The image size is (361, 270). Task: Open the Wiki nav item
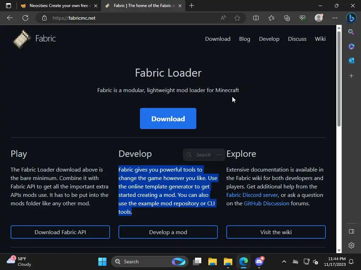[x=320, y=39]
